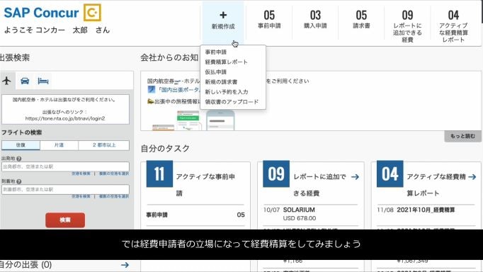Screen dimensions: 483x272
Task: Open the 新規作成 plus menu
Action: pos(223,21)
